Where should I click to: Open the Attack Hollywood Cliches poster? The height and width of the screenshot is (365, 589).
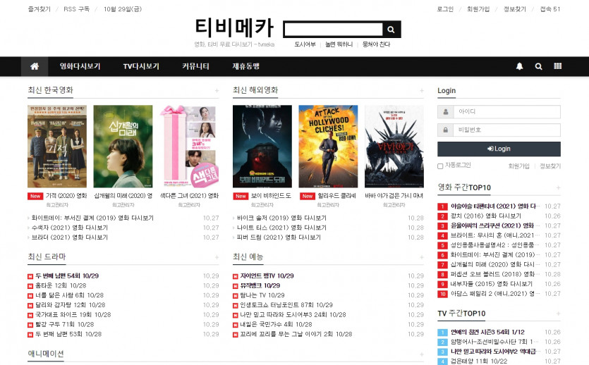coord(328,147)
